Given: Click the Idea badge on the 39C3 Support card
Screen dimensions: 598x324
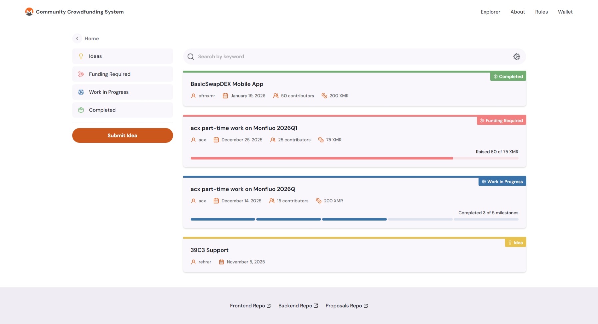Looking at the screenshot, I should pyautogui.click(x=515, y=243).
